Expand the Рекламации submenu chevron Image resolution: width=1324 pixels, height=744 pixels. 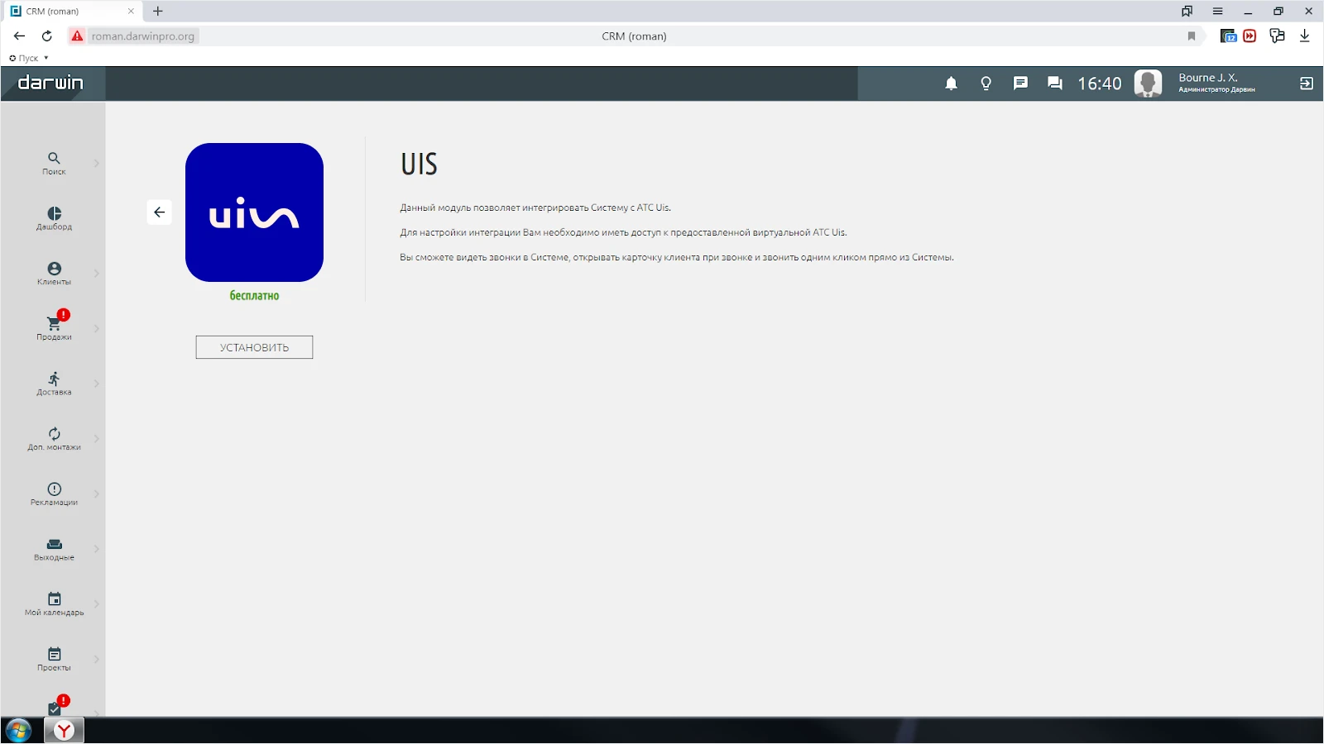(x=97, y=494)
